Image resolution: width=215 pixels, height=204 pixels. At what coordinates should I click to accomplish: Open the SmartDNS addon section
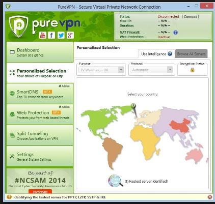tap(40, 94)
